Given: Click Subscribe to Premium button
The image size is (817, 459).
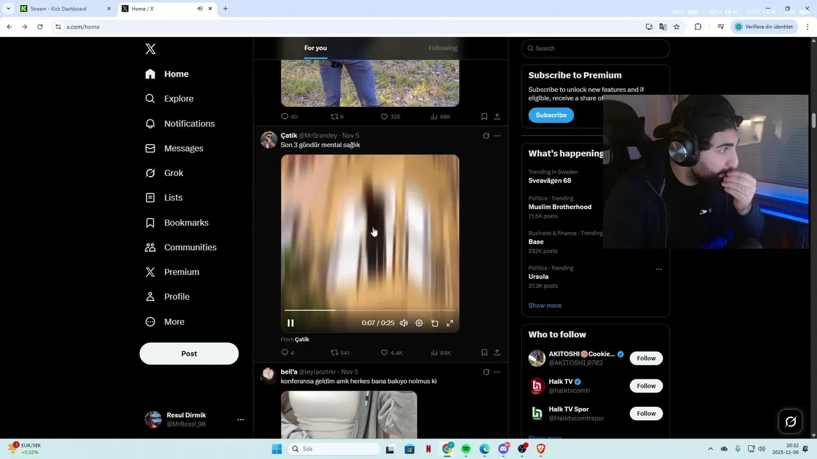Looking at the screenshot, I should click(551, 115).
